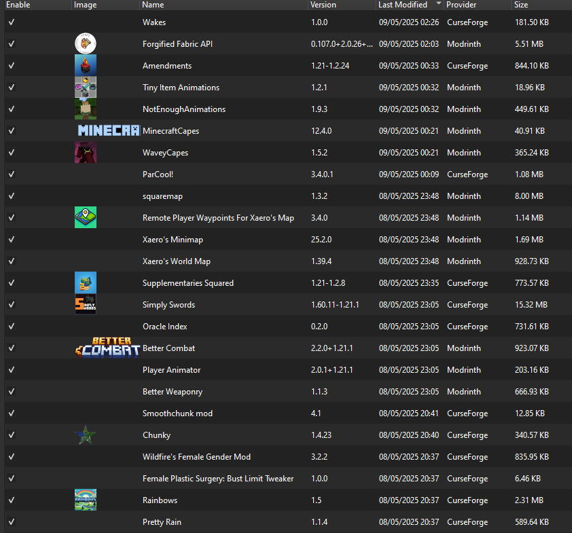572x533 pixels.
Task: Click the Last Modified sort arrow
Action: pos(439,3)
